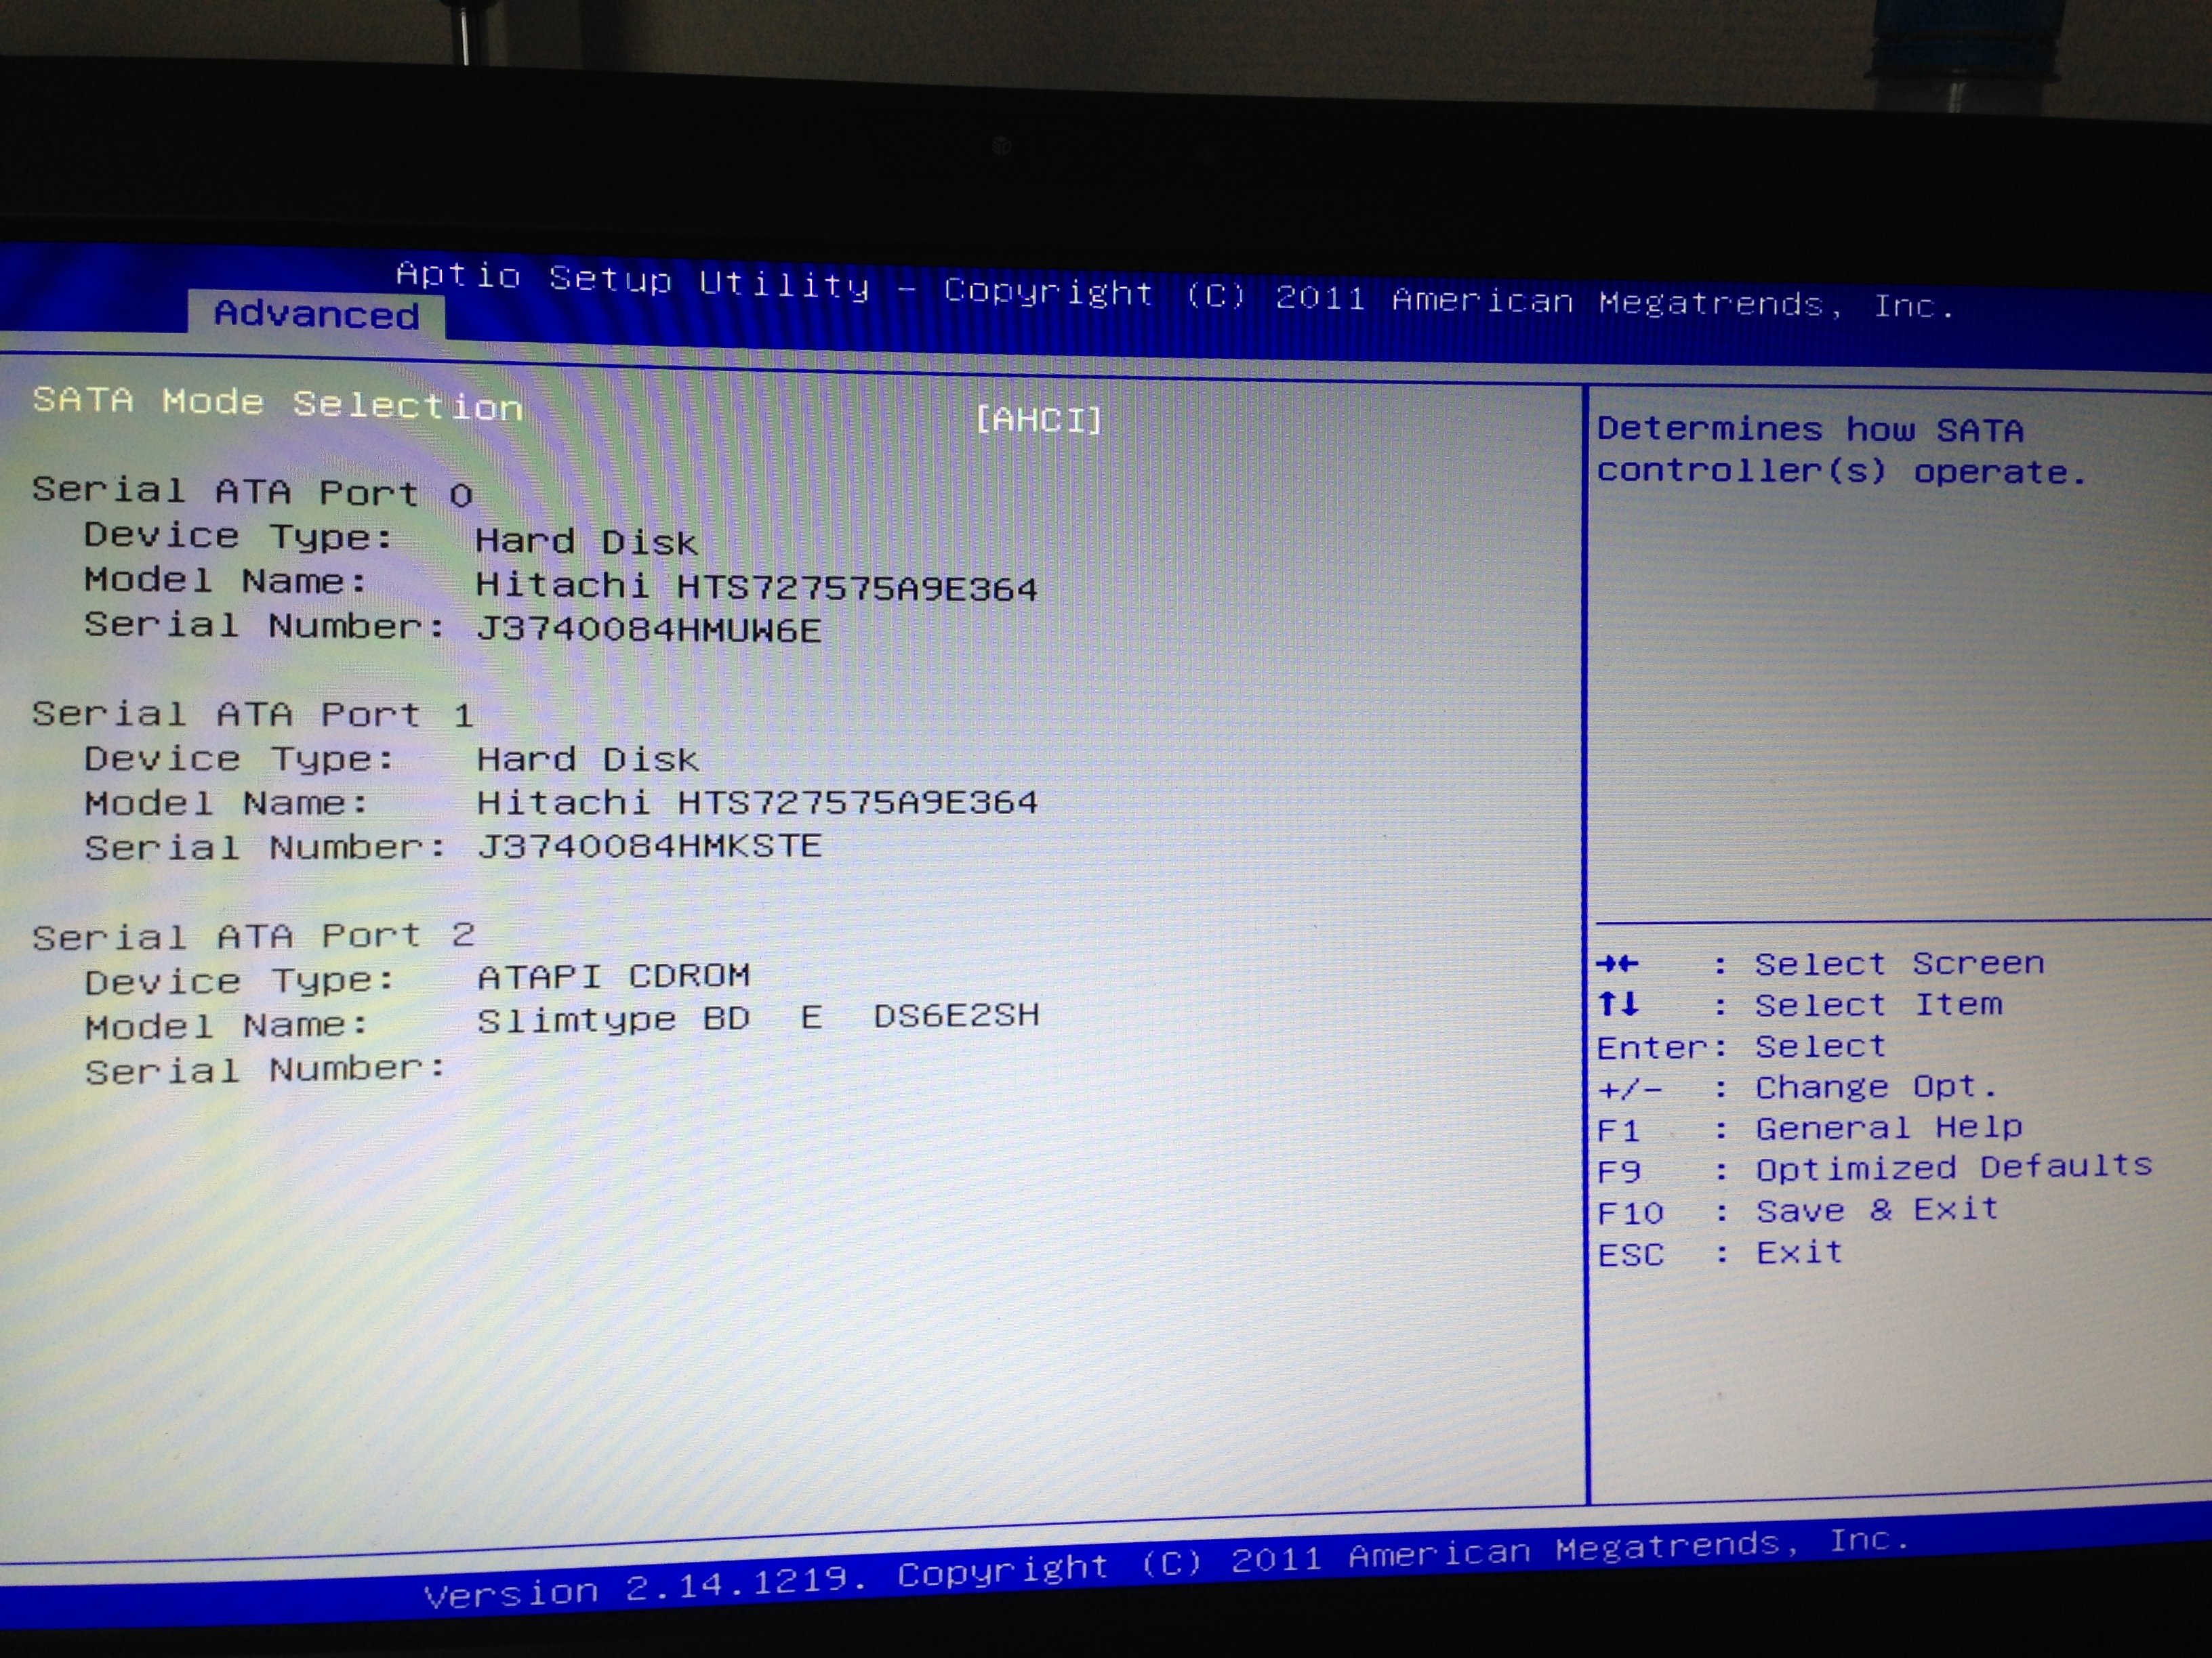This screenshot has height=1658, width=2212.
Task: Click the Serial ATA Port 1 heading
Action: [x=252, y=715]
